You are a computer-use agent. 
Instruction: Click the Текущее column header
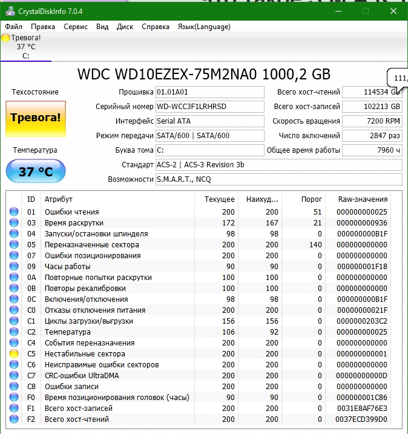(217, 199)
